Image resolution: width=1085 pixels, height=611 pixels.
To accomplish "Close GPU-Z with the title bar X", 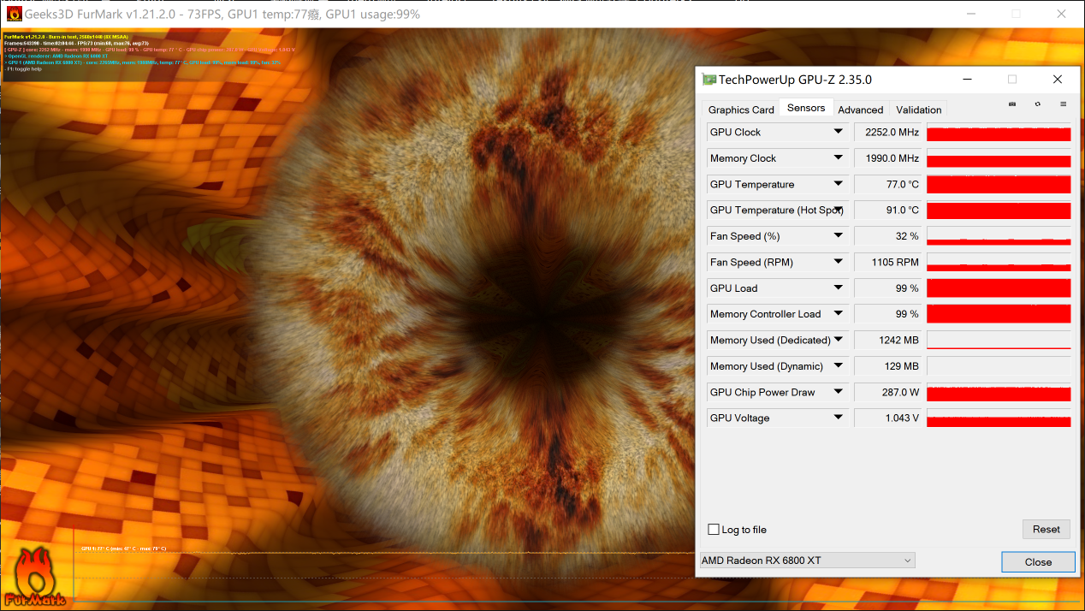I will tap(1058, 80).
